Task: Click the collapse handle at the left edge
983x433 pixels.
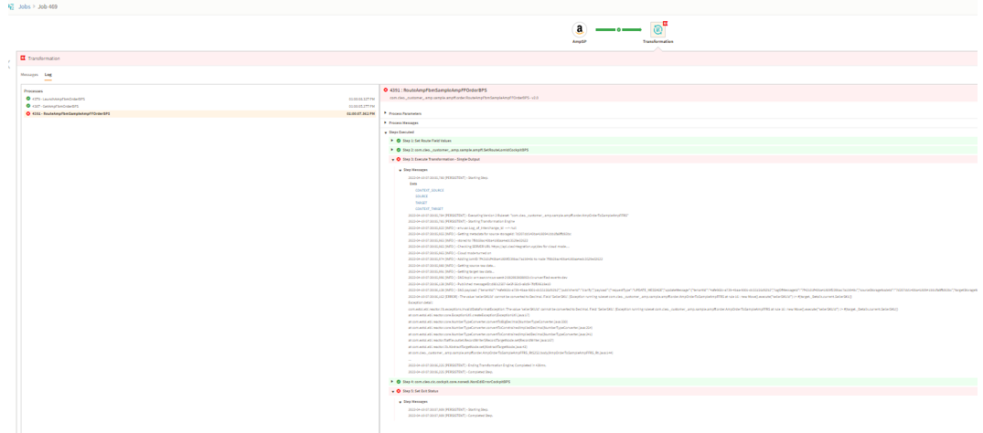Action: click(x=8, y=64)
